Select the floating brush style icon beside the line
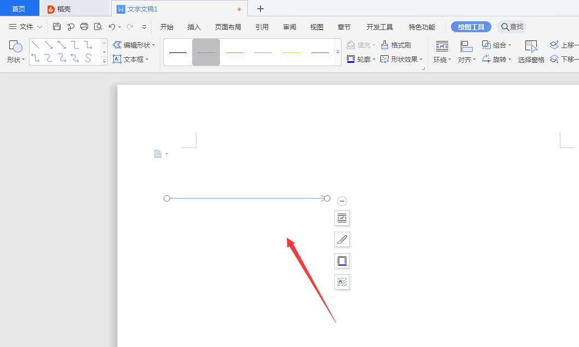The height and width of the screenshot is (347, 579). point(341,239)
